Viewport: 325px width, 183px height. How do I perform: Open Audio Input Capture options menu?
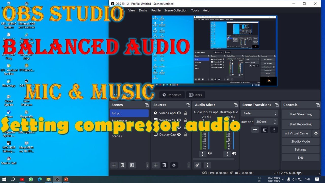(x=203, y=154)
